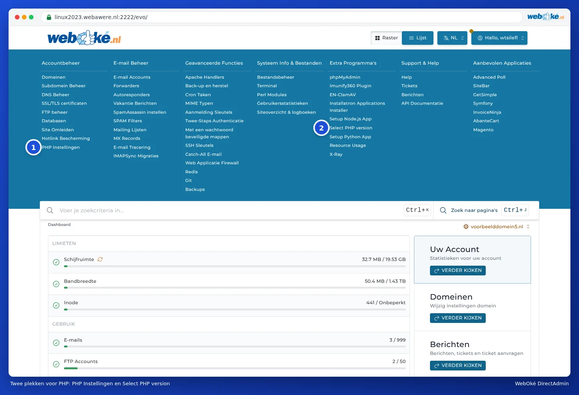Click the browser URL linux2023.webawere.nl:2222/evo/
The height and width of the screenshot is (395, 579).
[101, 17]
